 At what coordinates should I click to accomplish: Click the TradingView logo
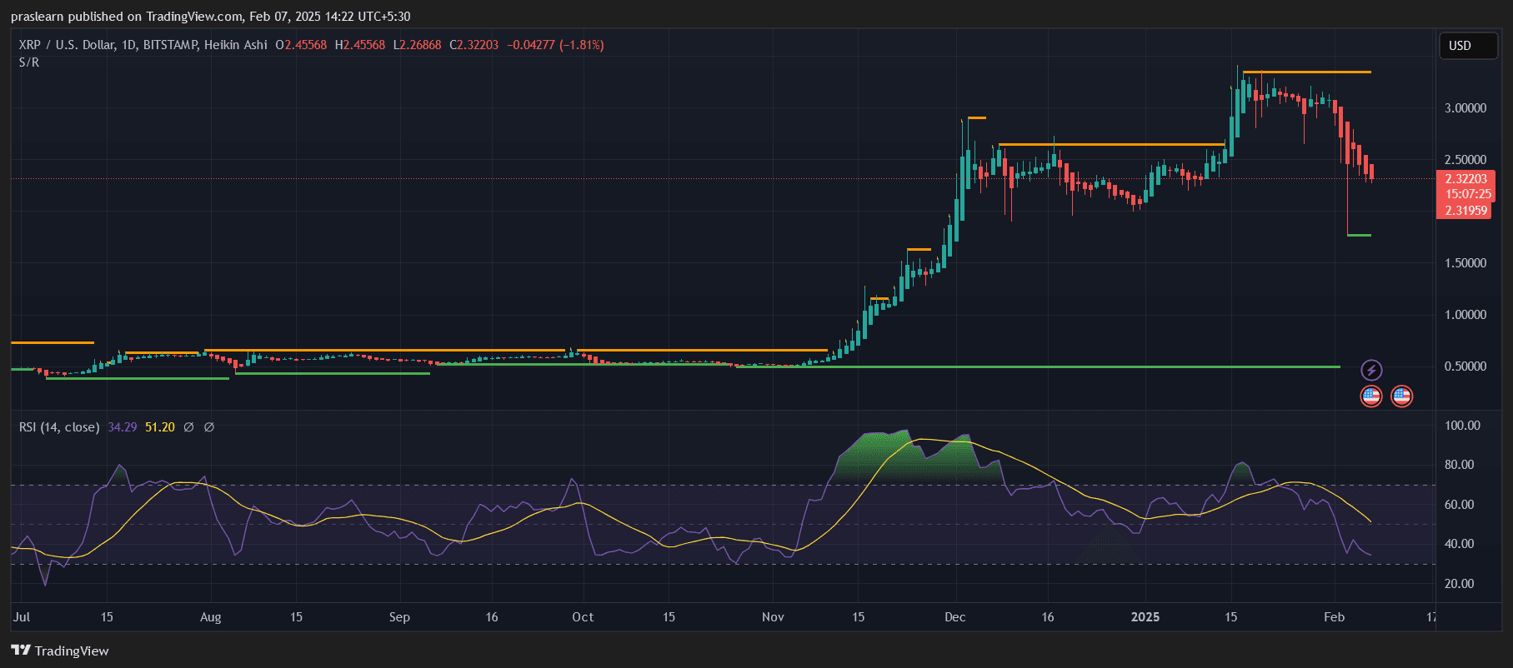(60, 651)
